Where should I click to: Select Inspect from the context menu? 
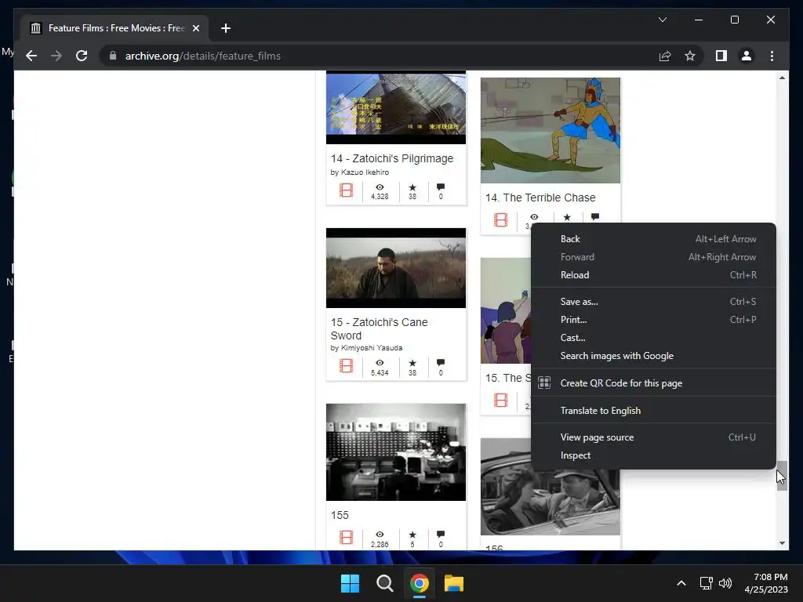[653, 455]
